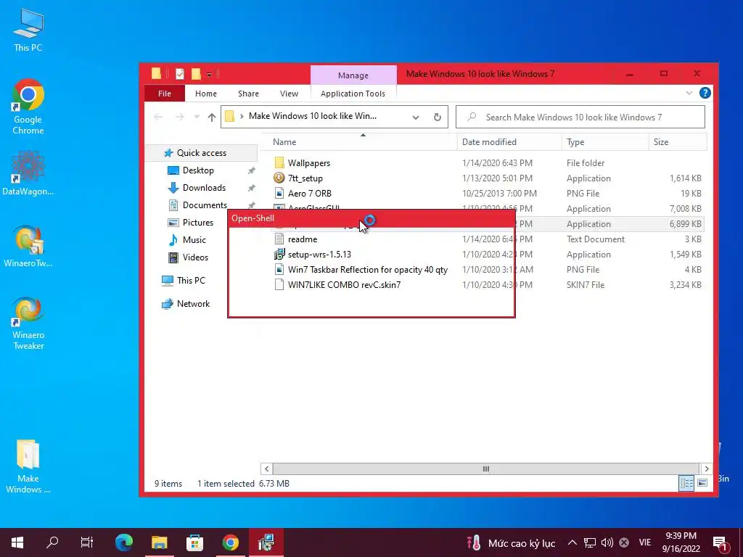The image size is (743, 557).
Task: Sort by the Type column header
Action: (x=605, y=142)
